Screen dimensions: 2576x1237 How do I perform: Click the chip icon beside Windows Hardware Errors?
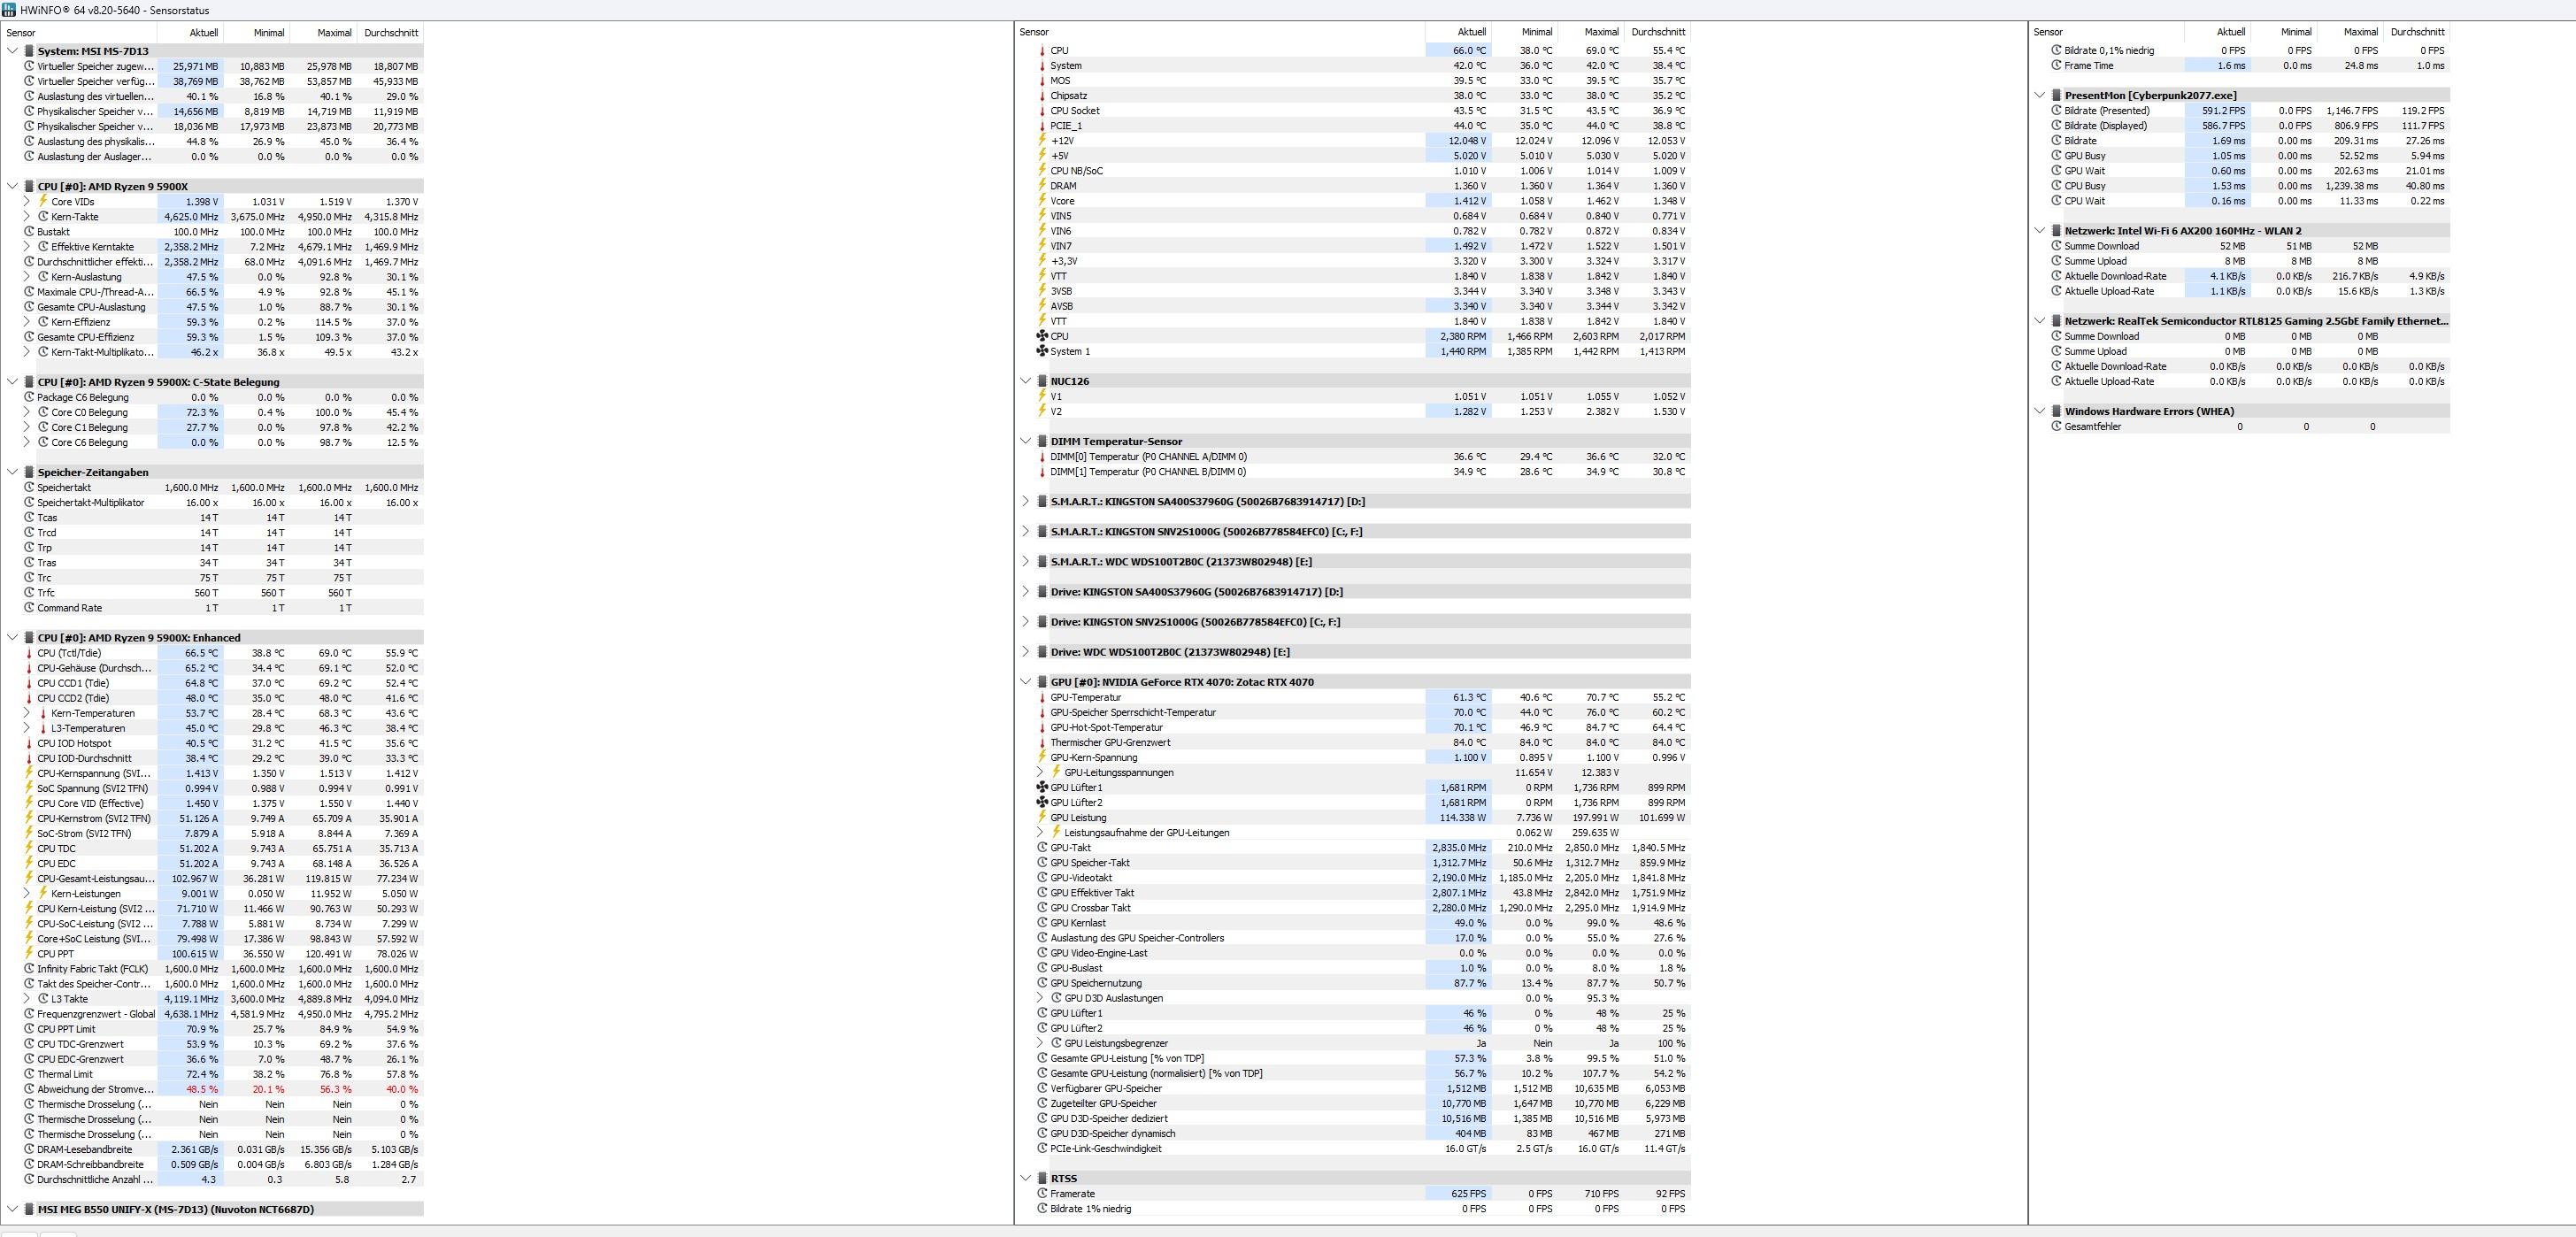[2056, 411]
